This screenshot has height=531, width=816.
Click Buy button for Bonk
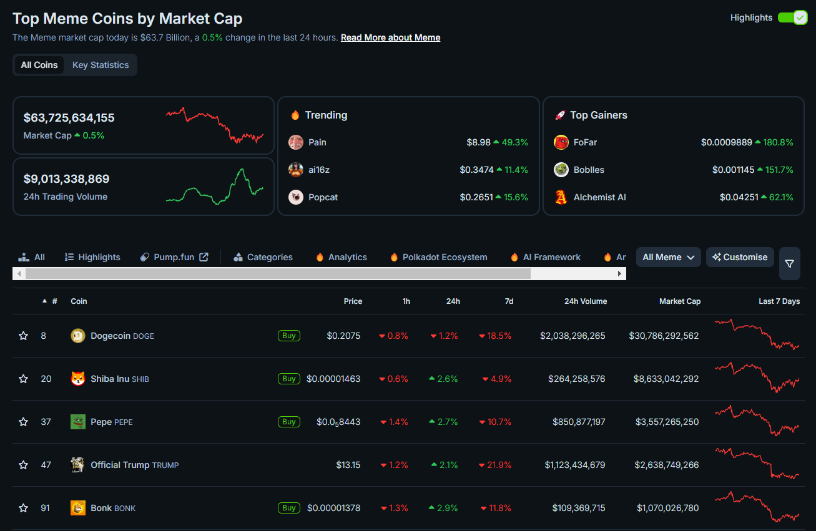289,508
